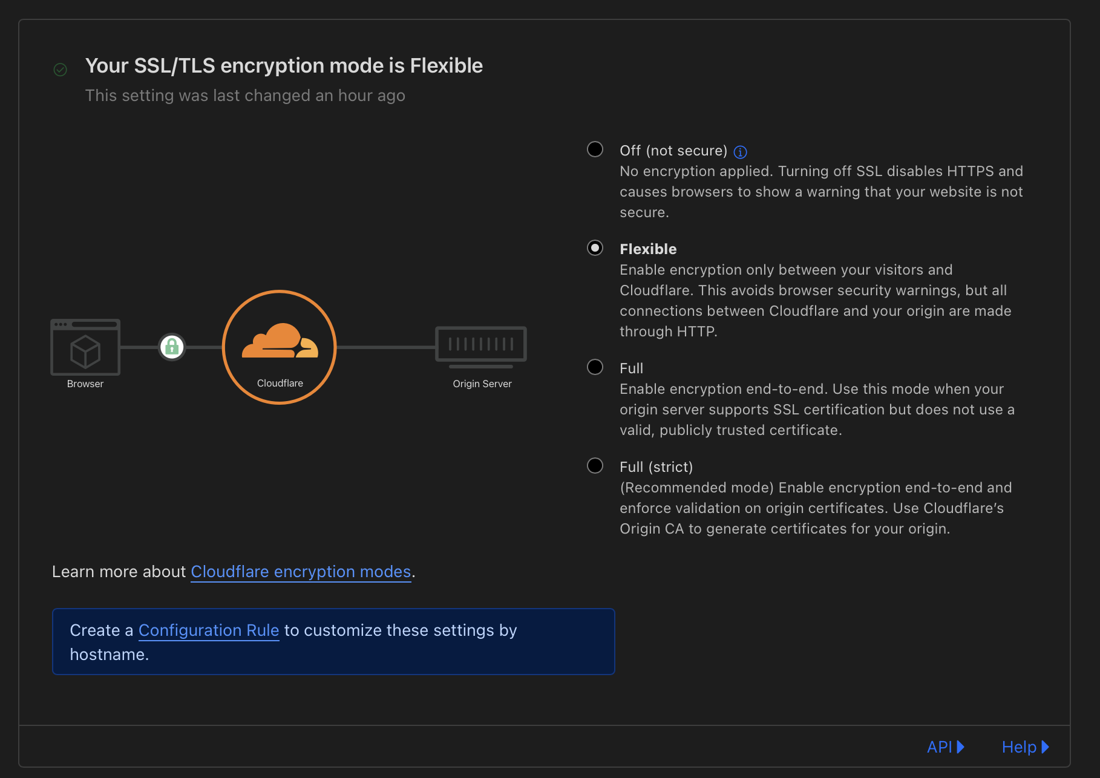Viewport: 1100px width, 778px height.
Task: Click the info icon beside Off (not secure)
Action: point(740,152)
